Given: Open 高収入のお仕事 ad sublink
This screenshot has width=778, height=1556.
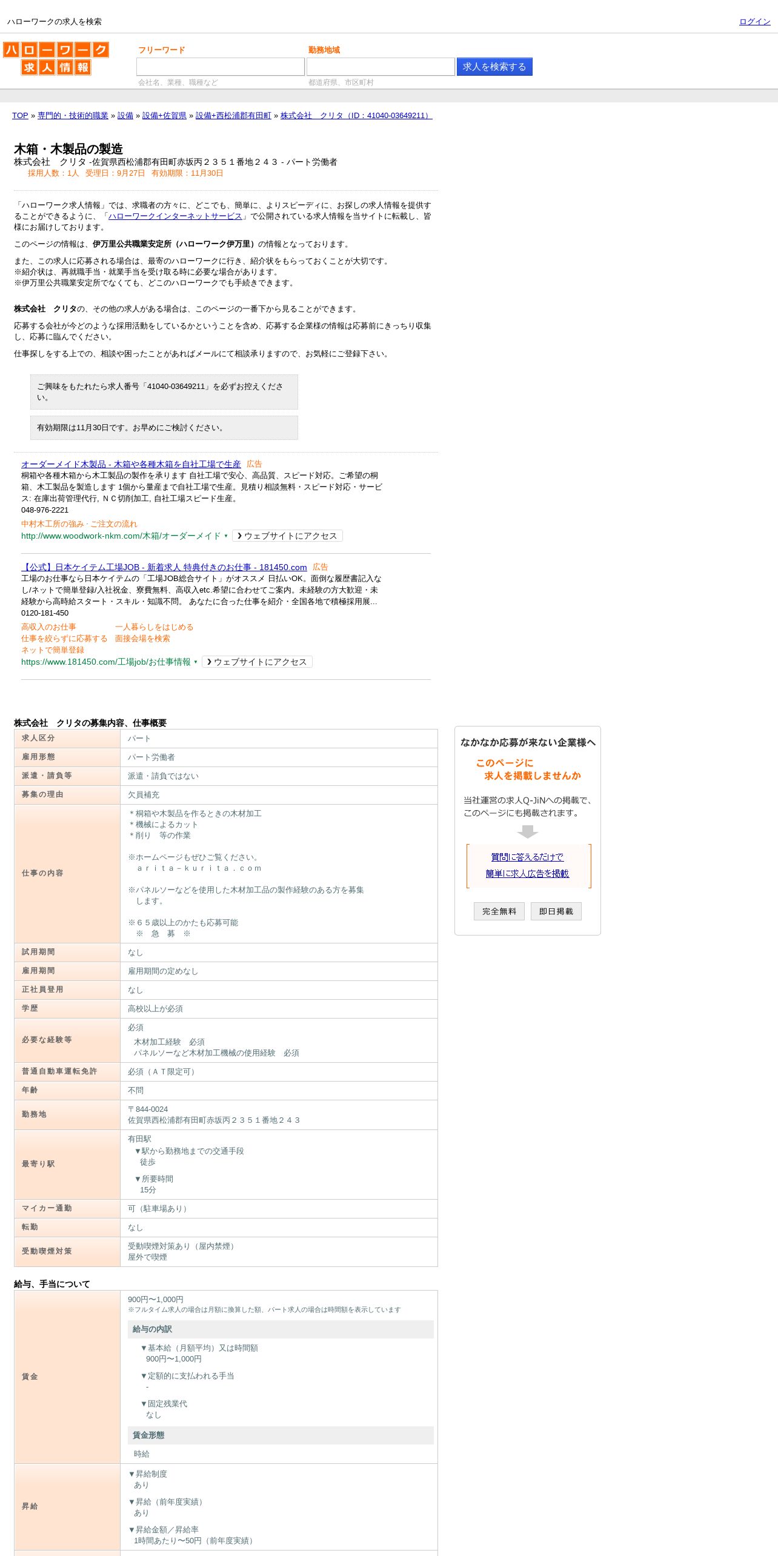Looking at the screenshot, I should point(48,627).
